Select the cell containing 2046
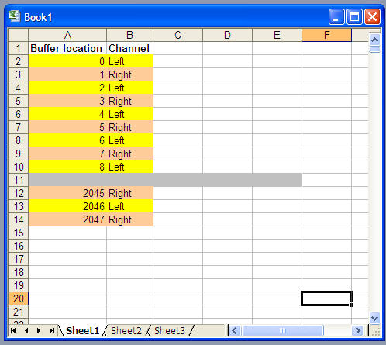The image size is (386, 345). tap(67, 206)
